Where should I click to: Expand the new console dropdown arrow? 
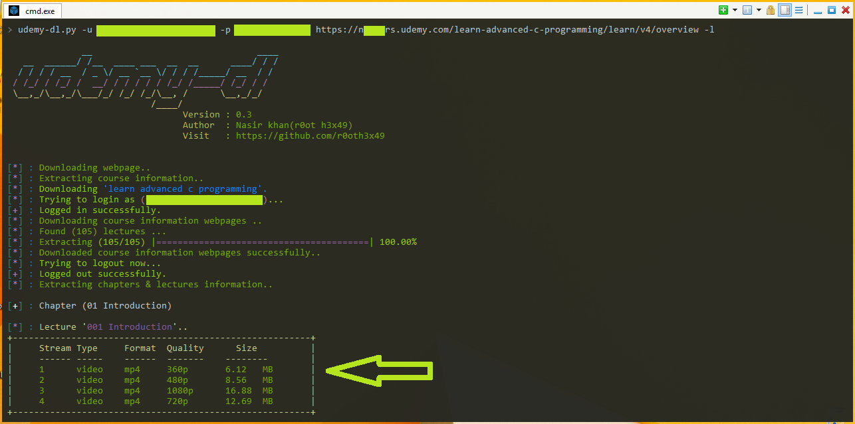tap(735, 10)
